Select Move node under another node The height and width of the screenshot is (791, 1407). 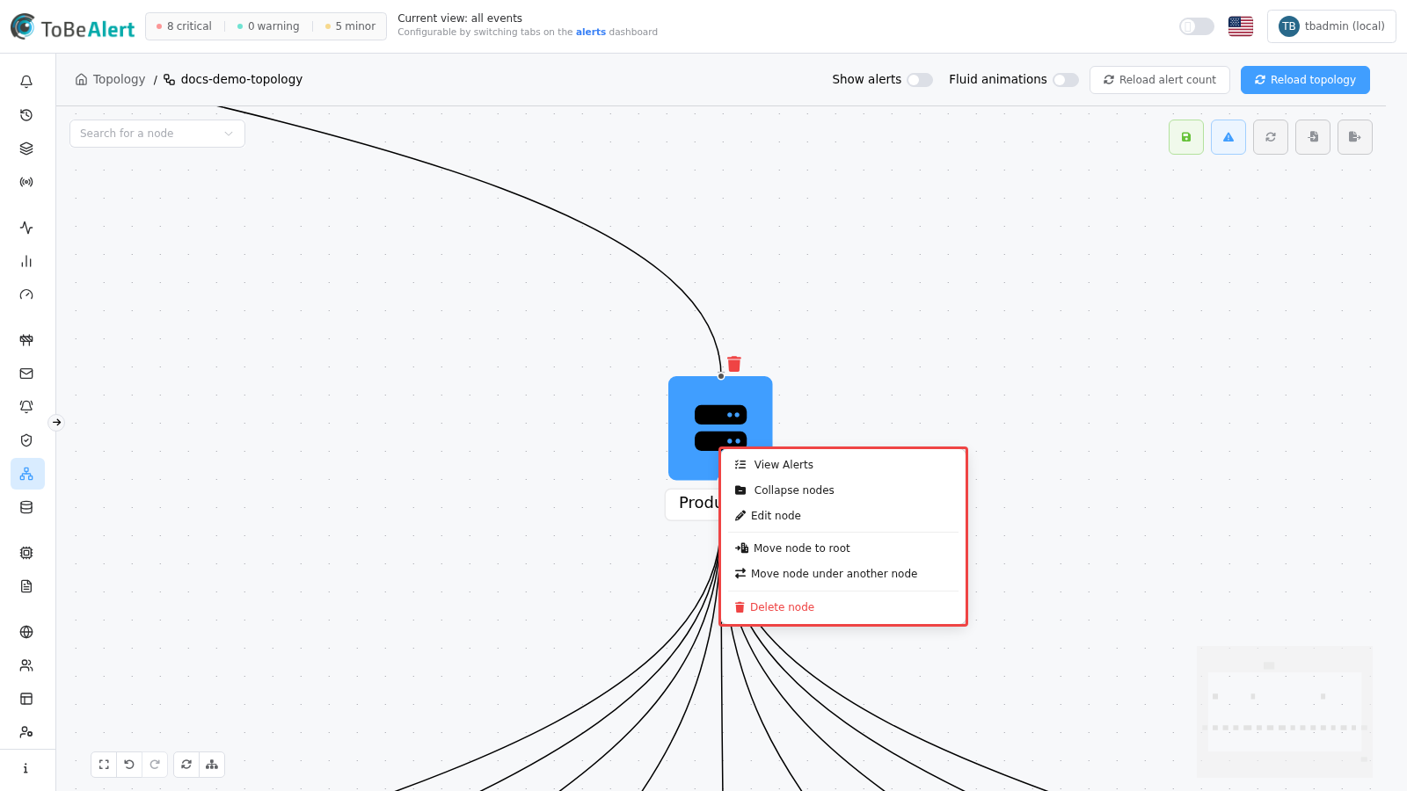pos(843,574)
